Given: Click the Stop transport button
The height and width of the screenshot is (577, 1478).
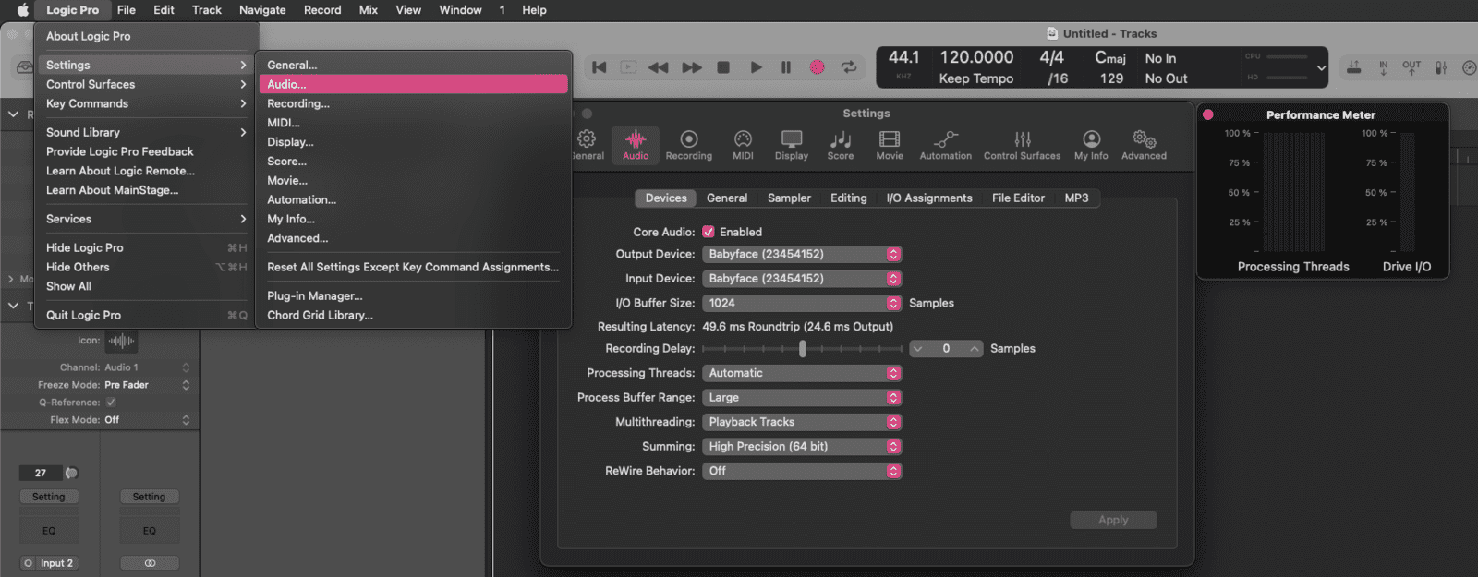Looking at the screenshot, I should point(724,67).
